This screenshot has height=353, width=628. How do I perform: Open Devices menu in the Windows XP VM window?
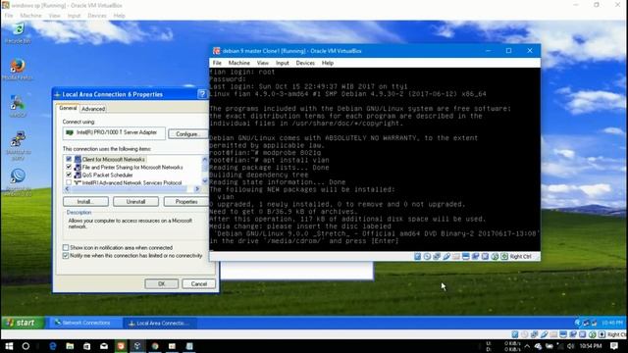coord(97,16)
